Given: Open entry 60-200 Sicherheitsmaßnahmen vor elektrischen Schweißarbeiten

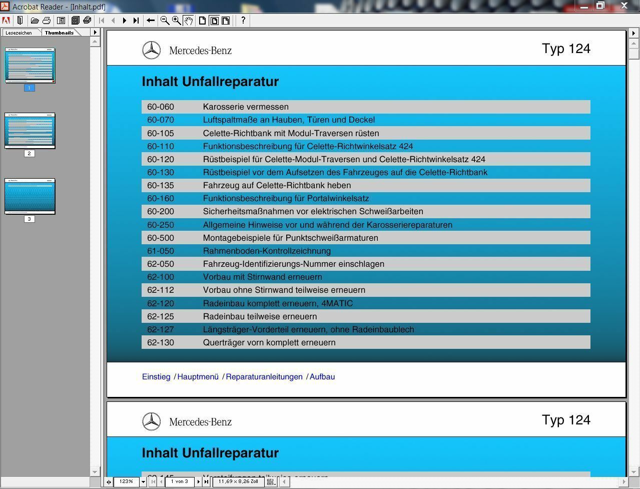Looking at the screenshot, I should (366, 211).
